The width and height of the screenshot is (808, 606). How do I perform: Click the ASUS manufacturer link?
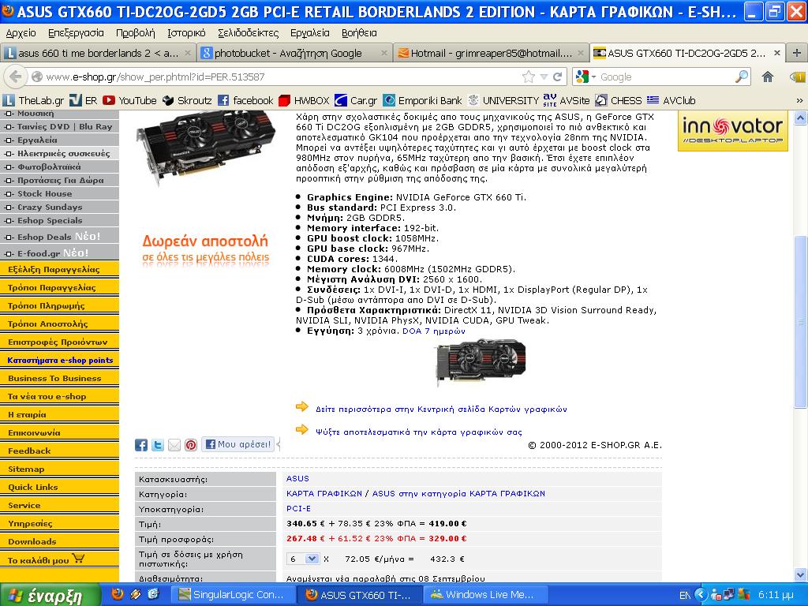(x=297, y=479)
